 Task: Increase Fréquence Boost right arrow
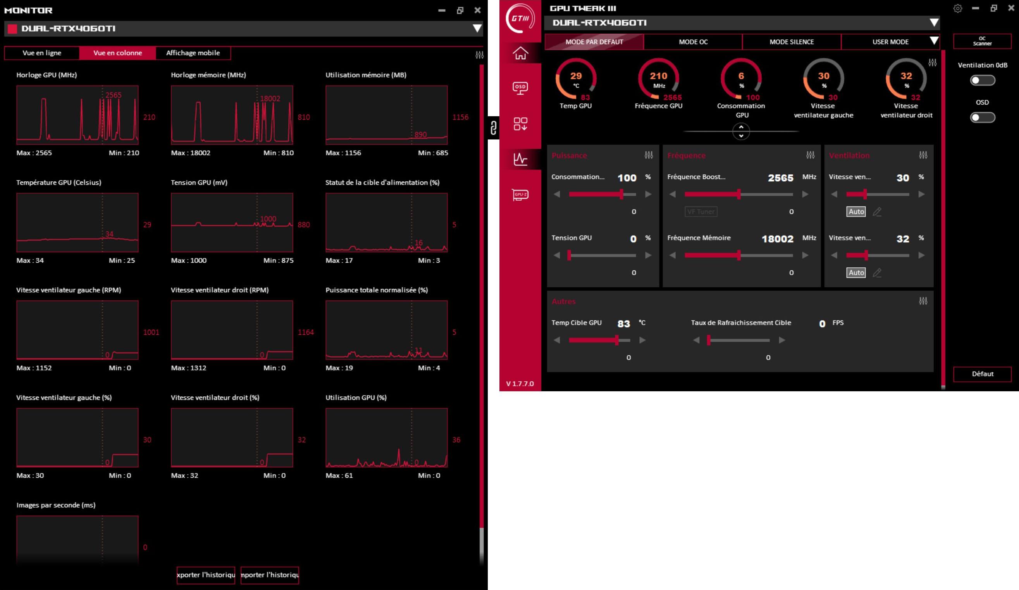point(805,194)
